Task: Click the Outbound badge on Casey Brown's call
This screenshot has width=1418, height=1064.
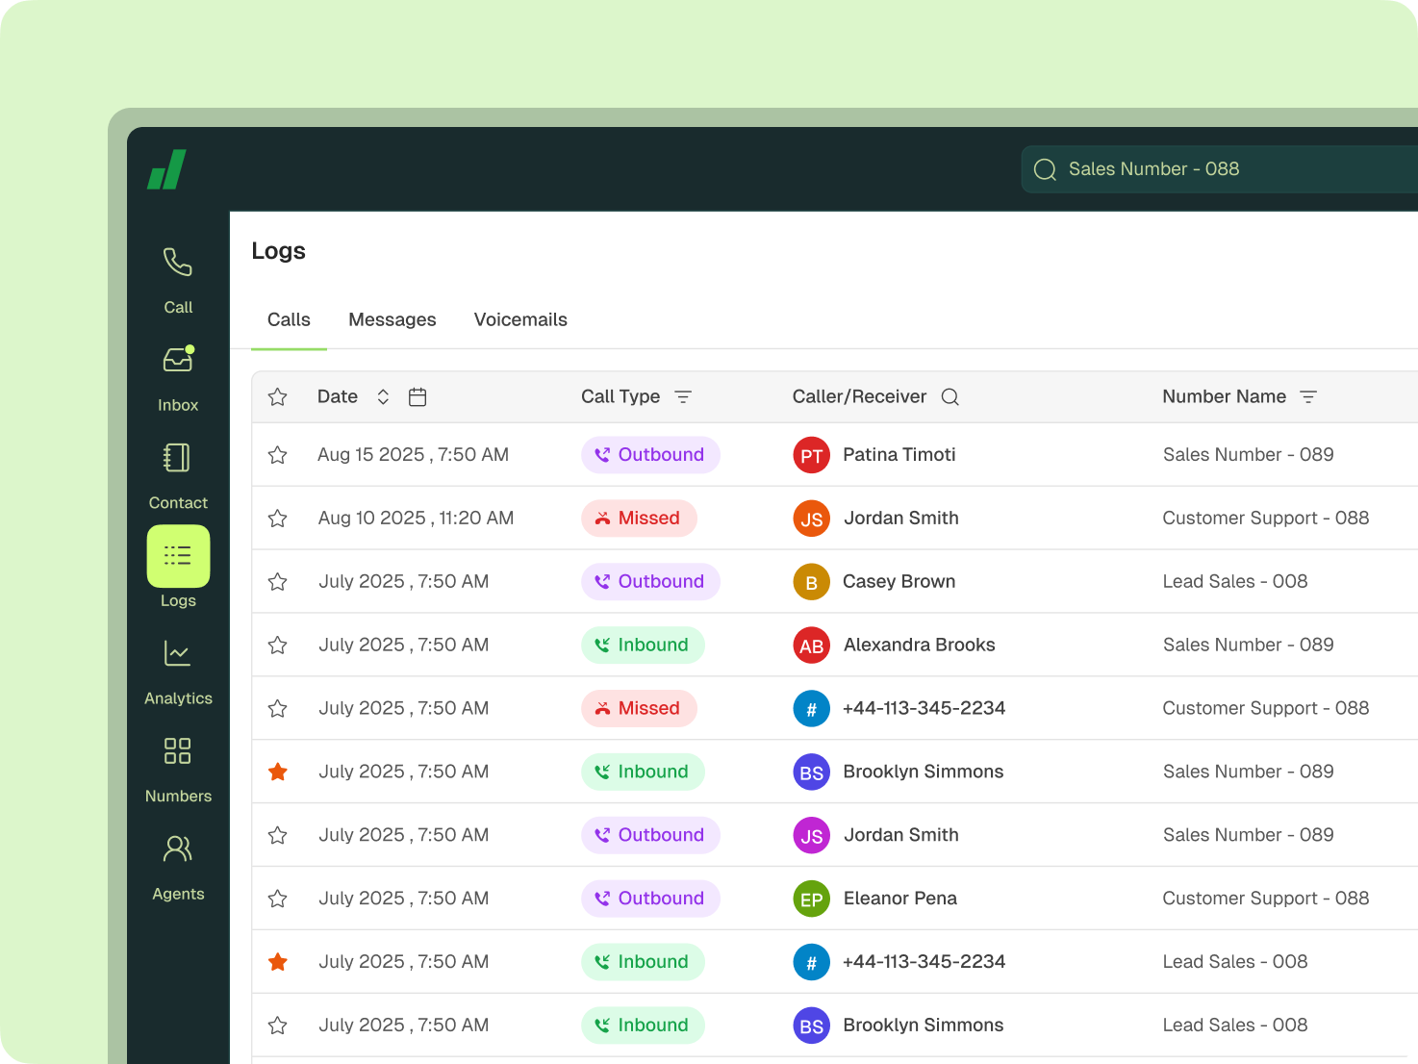Action: tap(650, 581)
